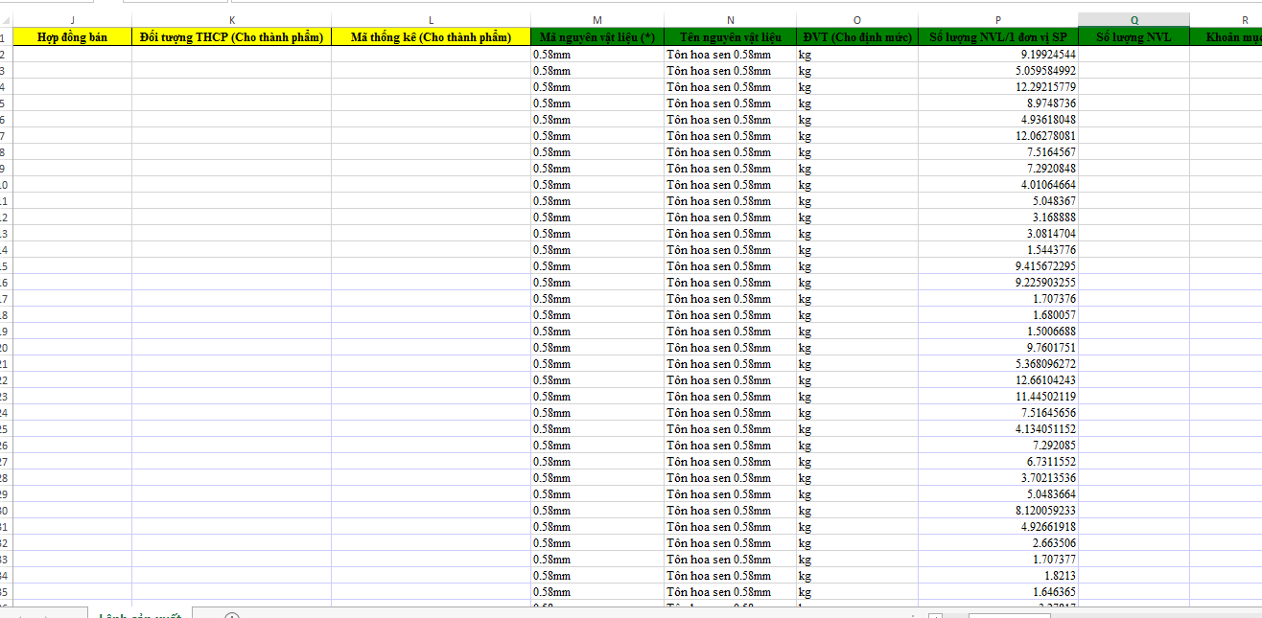Select cell with value 12.06278081
Image resolution: width=1262 pixels, height=618 pixels.
coord(998,136)
